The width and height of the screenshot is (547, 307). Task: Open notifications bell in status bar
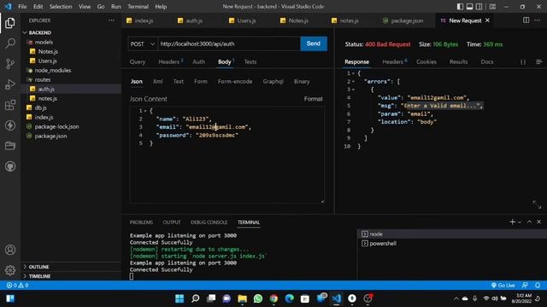[x=538, y=285]
